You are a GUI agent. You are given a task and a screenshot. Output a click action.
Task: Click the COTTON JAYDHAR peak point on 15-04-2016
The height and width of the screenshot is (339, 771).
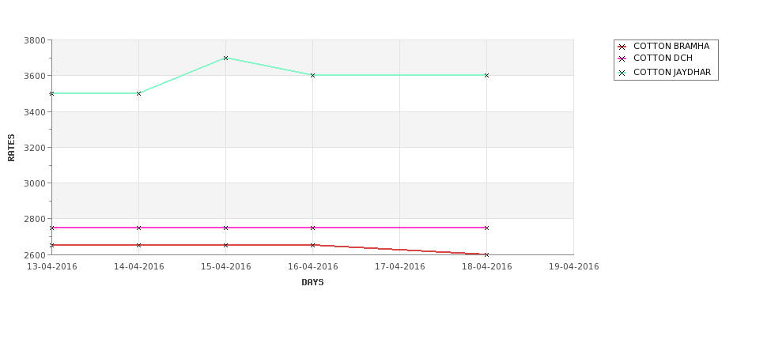225,58
